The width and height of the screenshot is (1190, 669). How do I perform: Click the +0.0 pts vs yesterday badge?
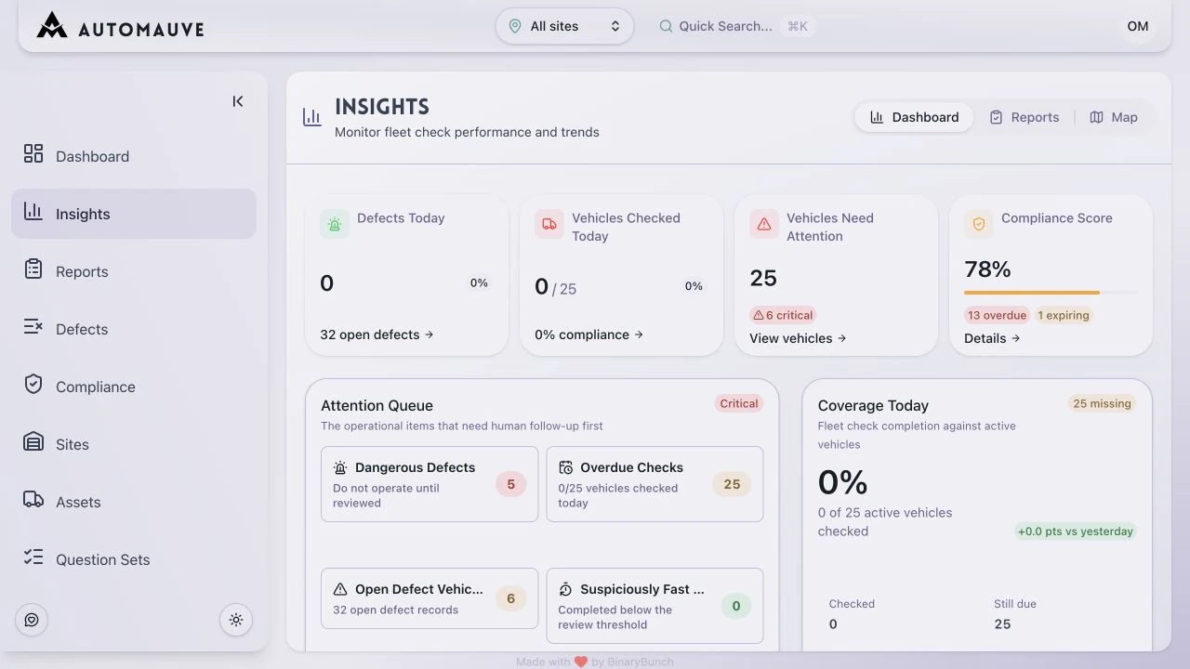click(1076, 531)
